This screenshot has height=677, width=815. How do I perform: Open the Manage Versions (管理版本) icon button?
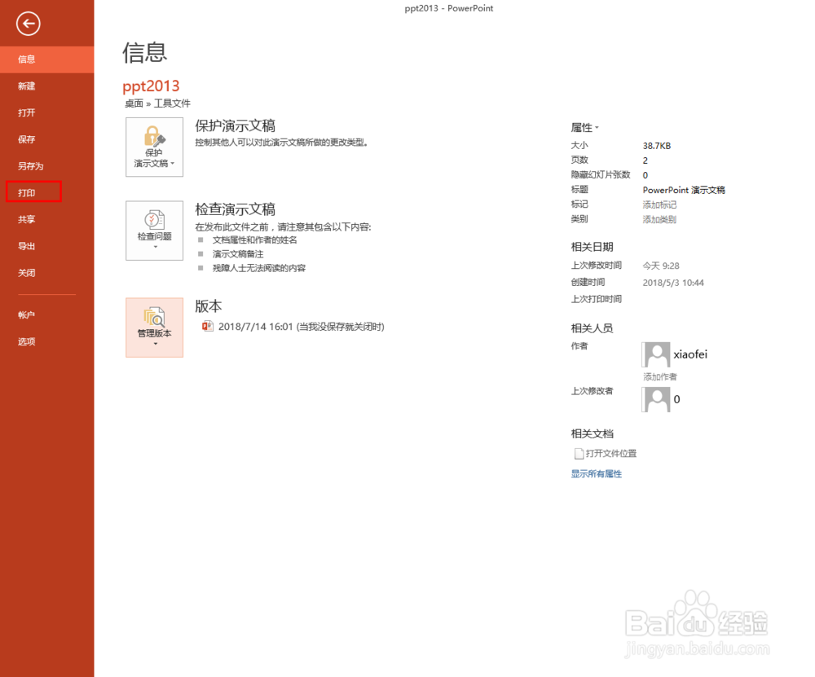coord(154,328)
